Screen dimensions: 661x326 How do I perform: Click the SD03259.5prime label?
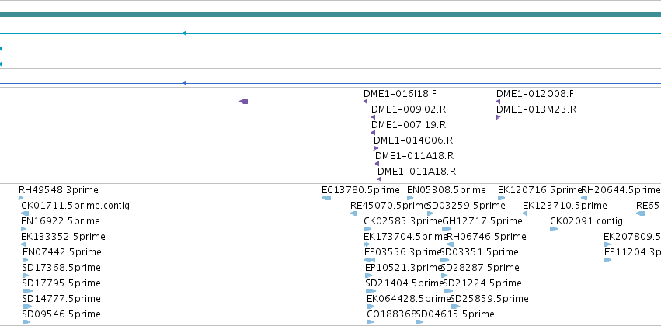click(466, 206)
